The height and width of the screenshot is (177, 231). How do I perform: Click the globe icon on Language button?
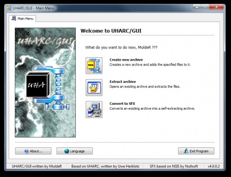click(67, 151)
